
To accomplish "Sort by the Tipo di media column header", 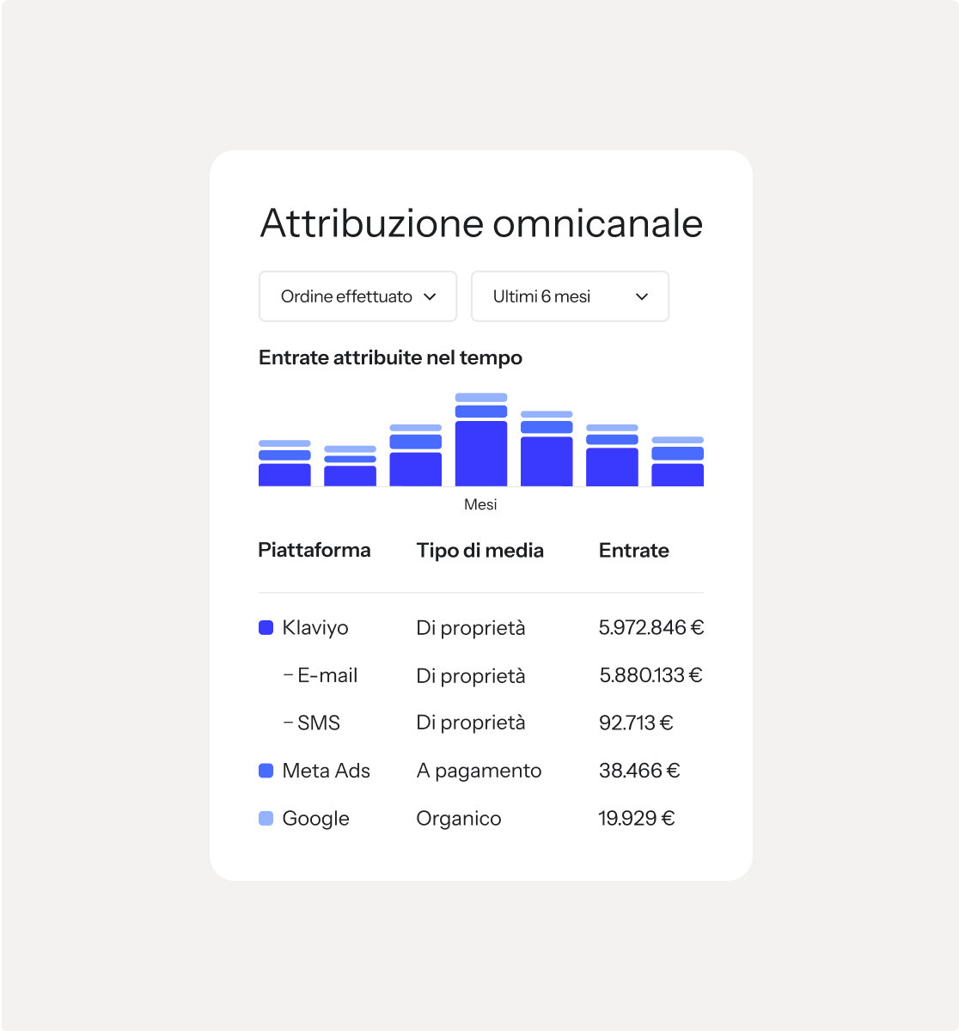I will tap(479, 551).
